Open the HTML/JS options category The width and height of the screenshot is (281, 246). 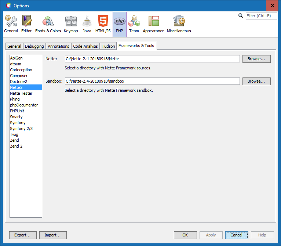click(x=103, y=24)
